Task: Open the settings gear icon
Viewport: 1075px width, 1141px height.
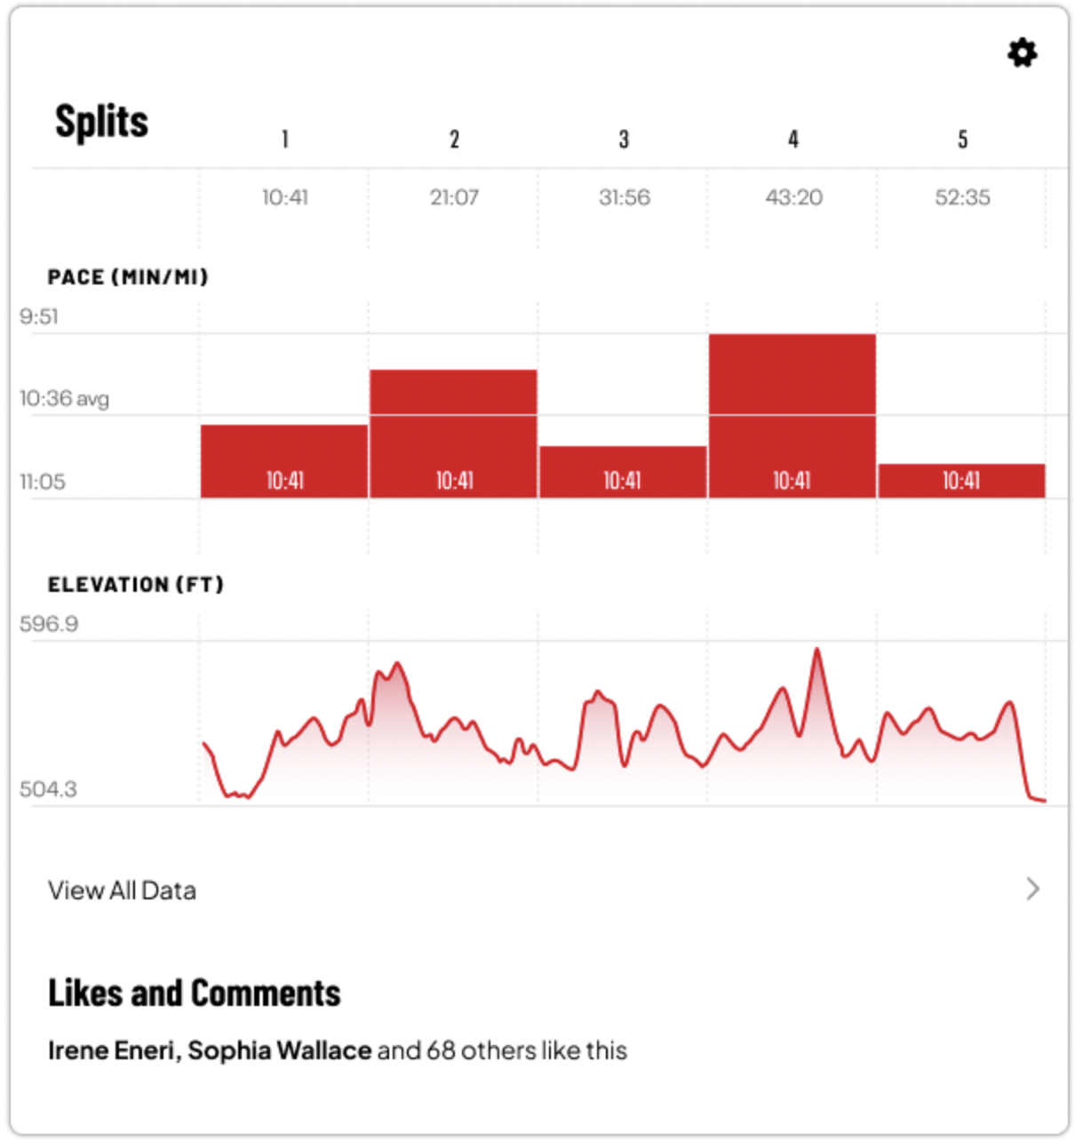Action: point(1022,53)
